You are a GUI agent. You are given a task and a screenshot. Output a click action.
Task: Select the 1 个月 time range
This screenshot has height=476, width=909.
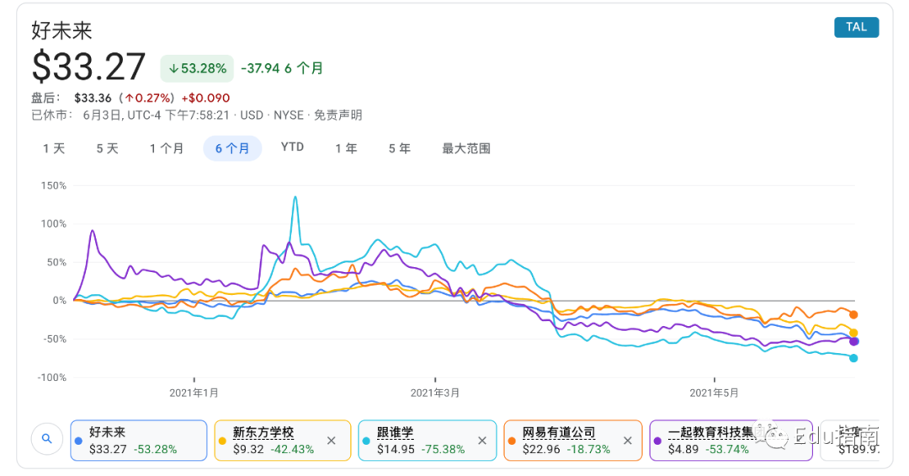coord(167,148)
